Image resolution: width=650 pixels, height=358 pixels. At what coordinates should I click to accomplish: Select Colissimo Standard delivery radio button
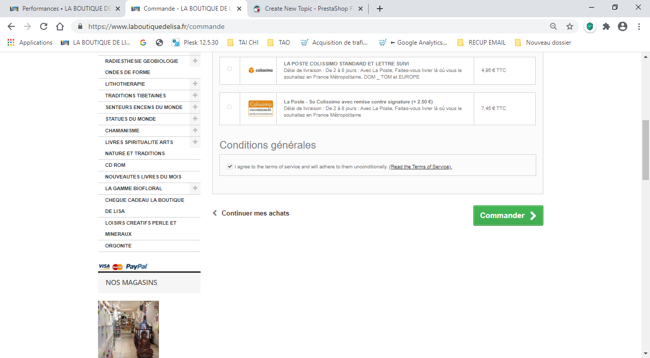[x=230, y=68]
